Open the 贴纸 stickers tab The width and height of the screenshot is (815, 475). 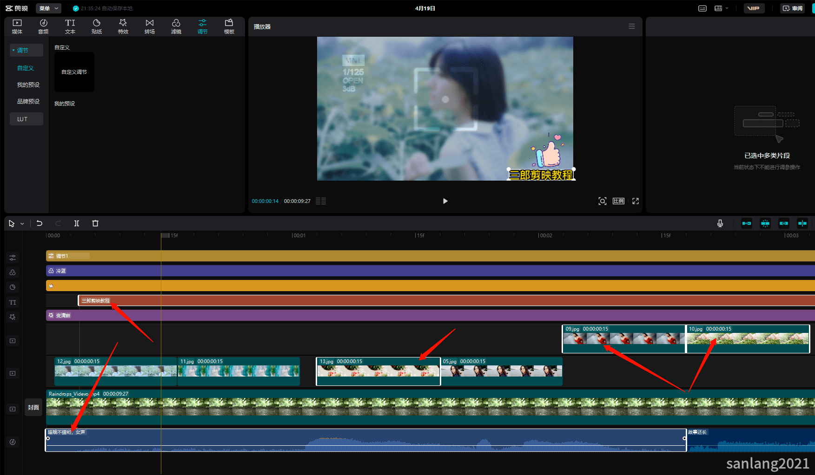(x=97, y=26)
